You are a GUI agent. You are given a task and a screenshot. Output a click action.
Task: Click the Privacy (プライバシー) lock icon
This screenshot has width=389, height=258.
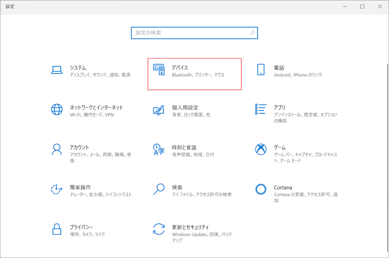click(x=57, y=229)
